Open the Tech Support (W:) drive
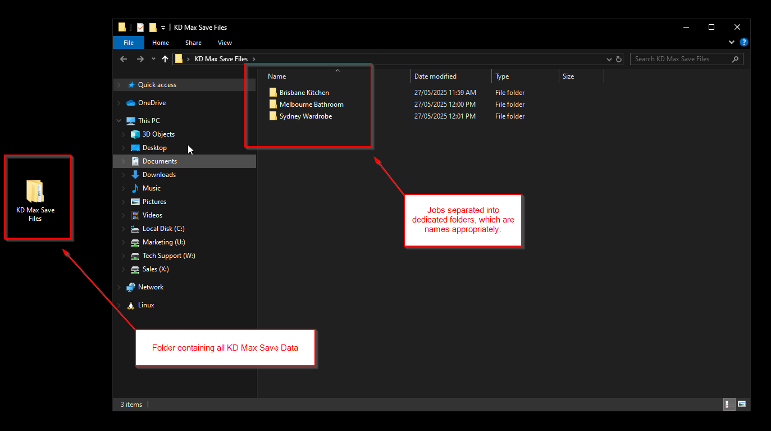Screen dimensions: 771x431 [x=169, y=256]
